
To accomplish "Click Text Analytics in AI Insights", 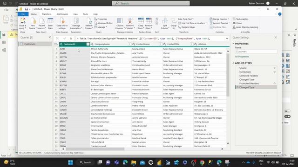I will point(240,19).
